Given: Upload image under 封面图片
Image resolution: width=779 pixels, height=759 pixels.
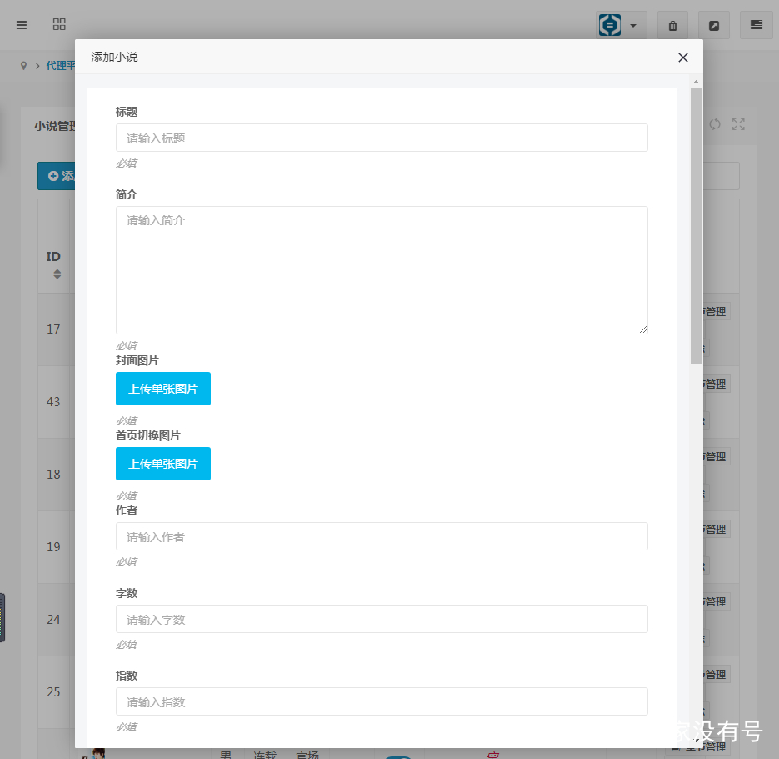Looking at the screenshot, I should coord(163,389).
